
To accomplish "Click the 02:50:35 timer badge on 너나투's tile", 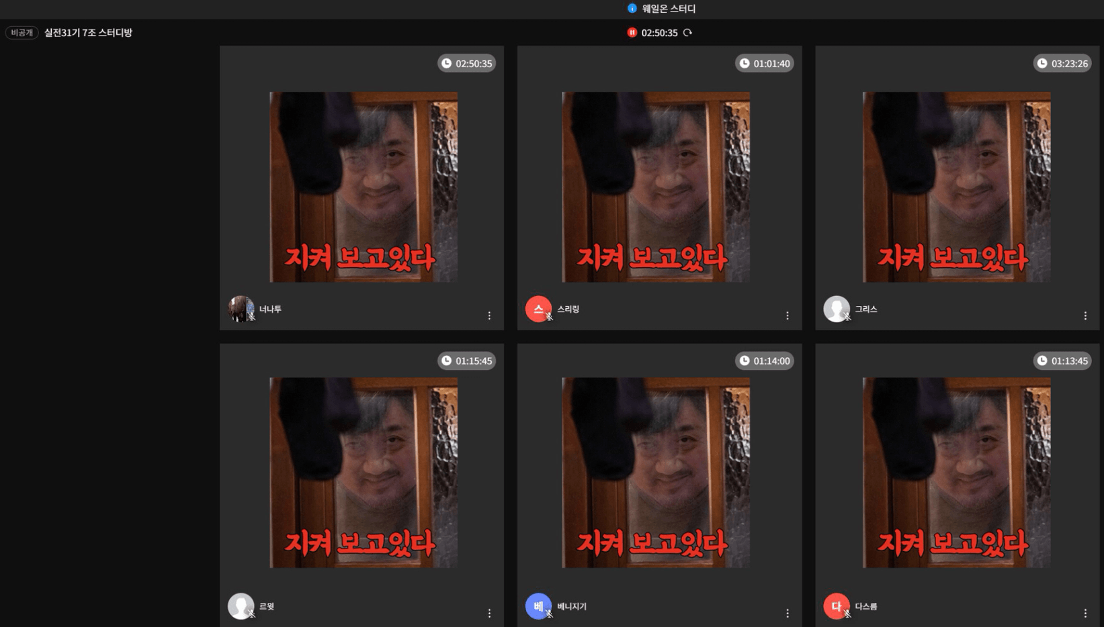I will 467,63.
